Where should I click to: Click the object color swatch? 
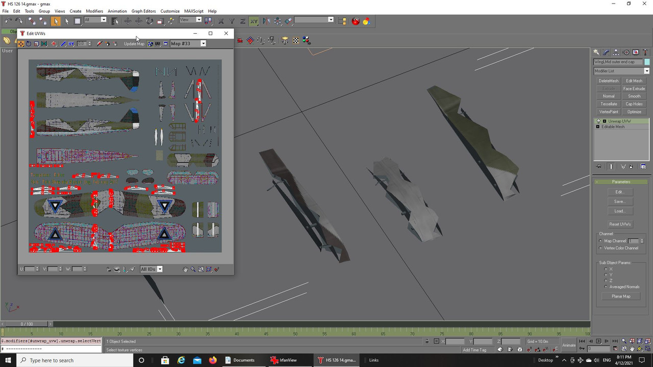coord(647,62)
